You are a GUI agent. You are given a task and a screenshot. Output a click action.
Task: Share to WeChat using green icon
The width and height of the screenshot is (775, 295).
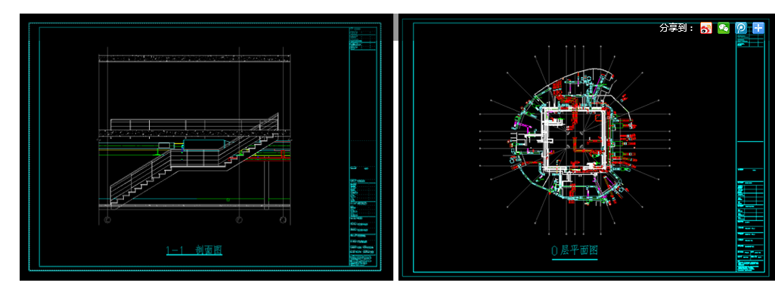coord(724,28)
